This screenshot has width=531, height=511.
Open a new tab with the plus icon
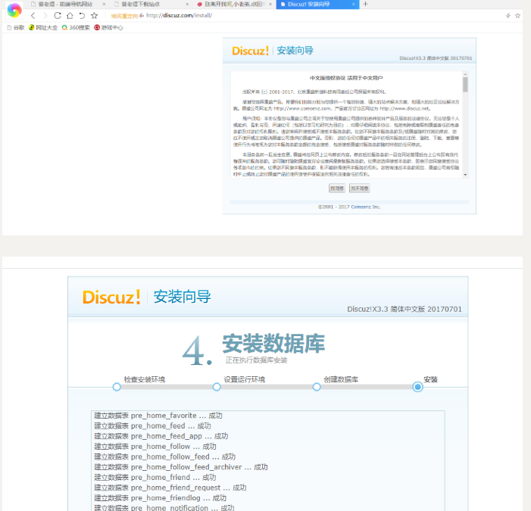[x=365, y=4]
